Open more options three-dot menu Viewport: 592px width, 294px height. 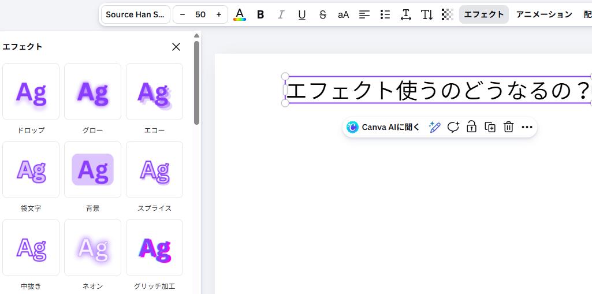(527, 127)
